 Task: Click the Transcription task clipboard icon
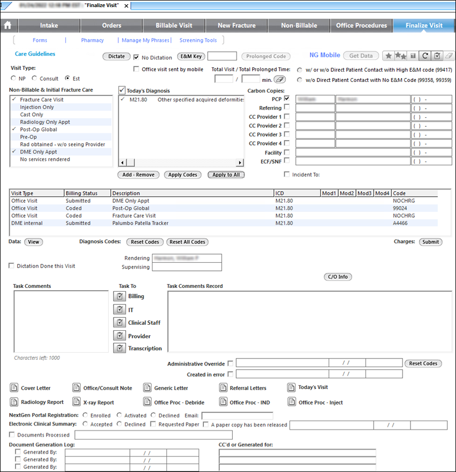(x=119, y=348)
